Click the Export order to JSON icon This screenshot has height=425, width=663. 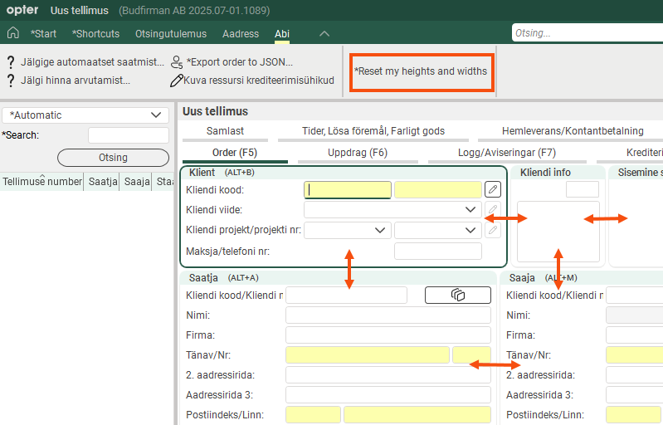pyautogui.click(x=177, y=62)
